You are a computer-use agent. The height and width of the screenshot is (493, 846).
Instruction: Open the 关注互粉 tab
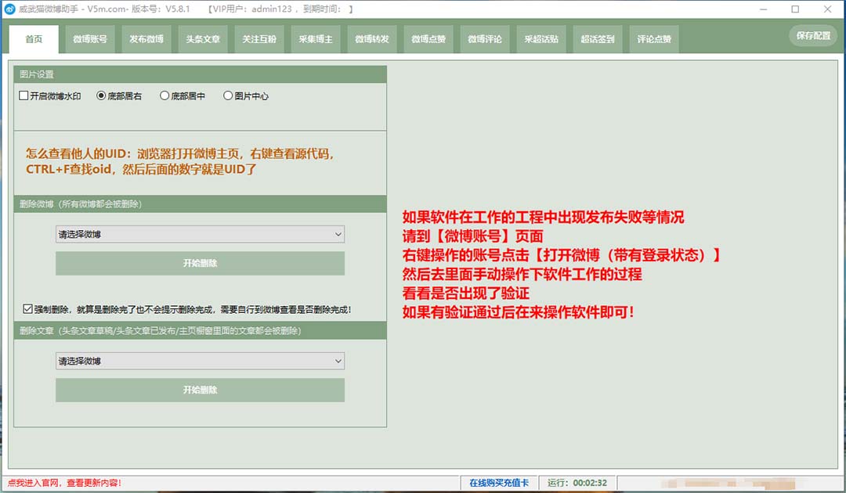click(x=258, y=38)
